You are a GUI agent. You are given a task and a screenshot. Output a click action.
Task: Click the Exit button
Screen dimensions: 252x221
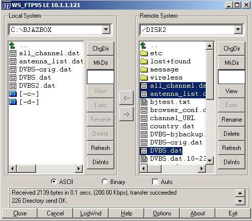tap(233, 213)
